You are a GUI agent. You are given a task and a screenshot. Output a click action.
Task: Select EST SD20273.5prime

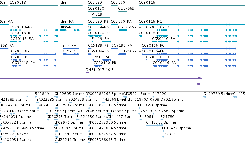tap(62, 117)
